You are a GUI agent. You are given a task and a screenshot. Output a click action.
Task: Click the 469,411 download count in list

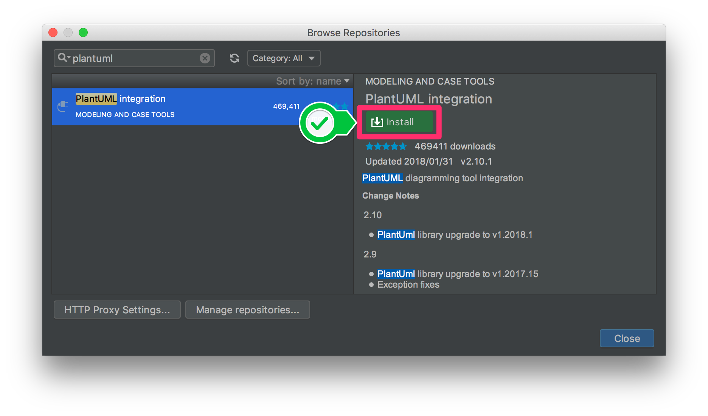coord(286,106)
